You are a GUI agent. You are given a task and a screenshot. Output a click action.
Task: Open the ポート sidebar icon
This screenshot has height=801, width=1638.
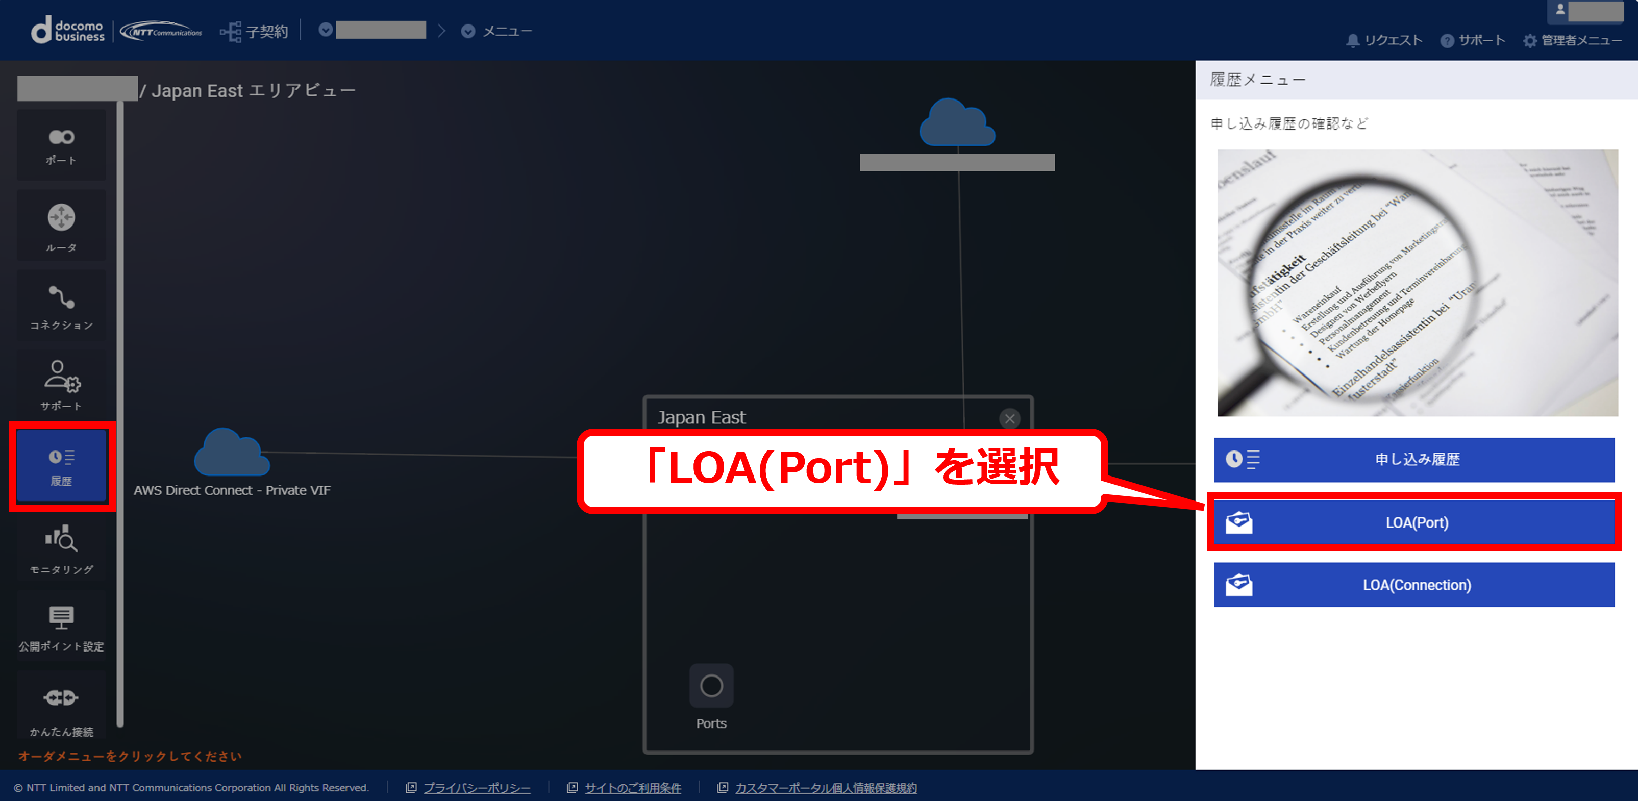61,145
